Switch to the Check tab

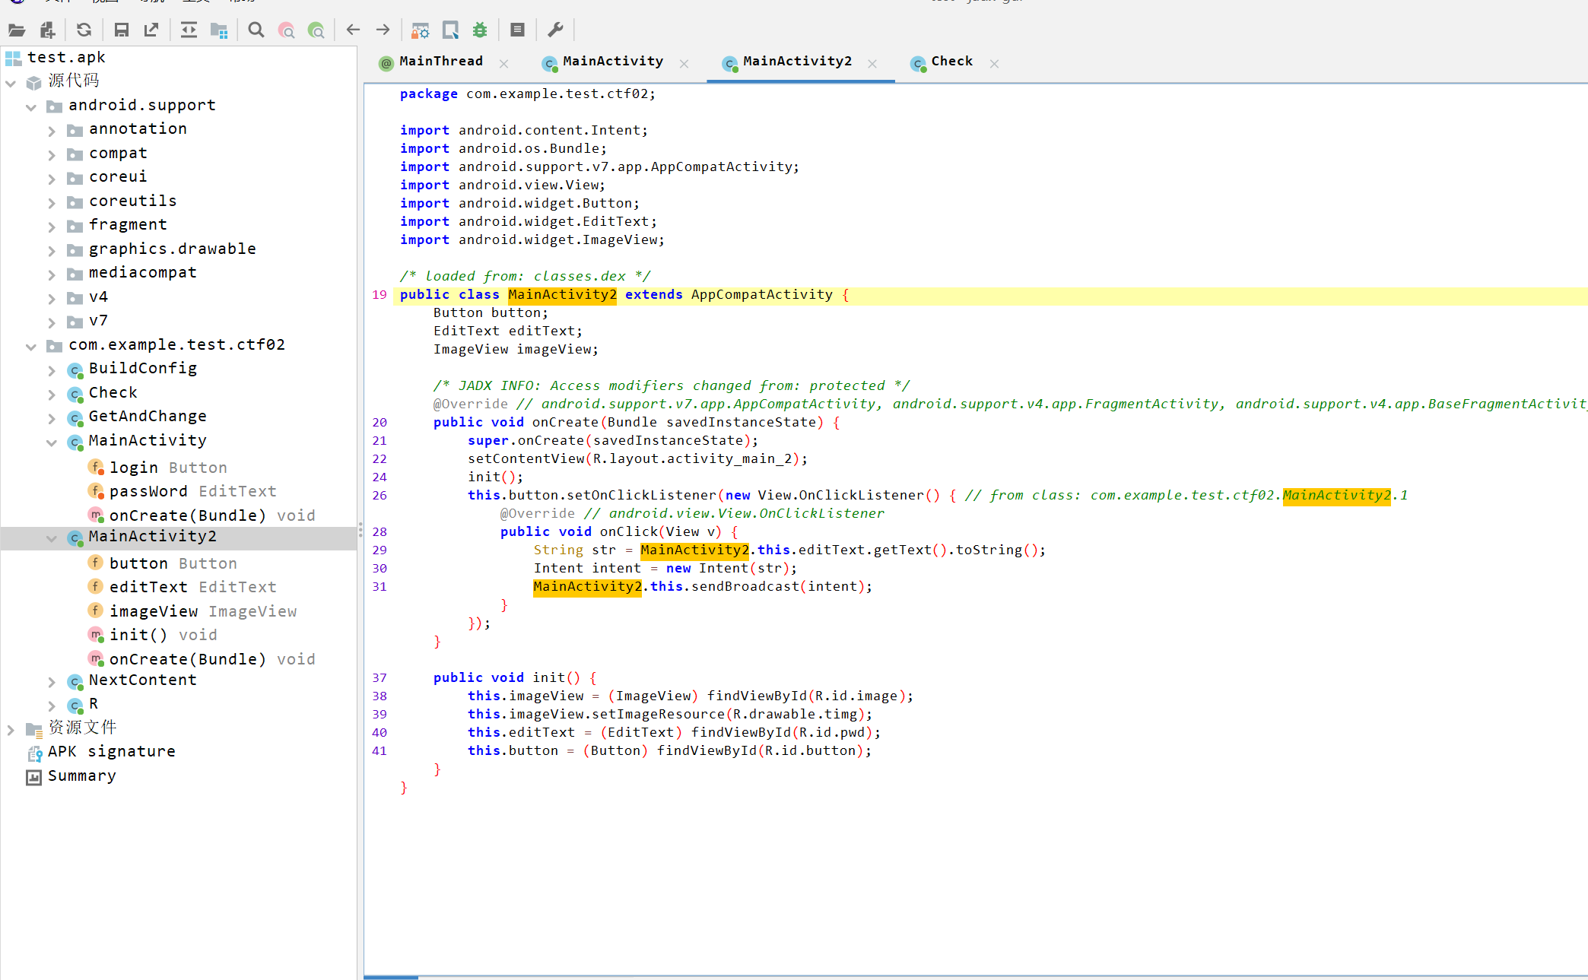coord(951,62)
